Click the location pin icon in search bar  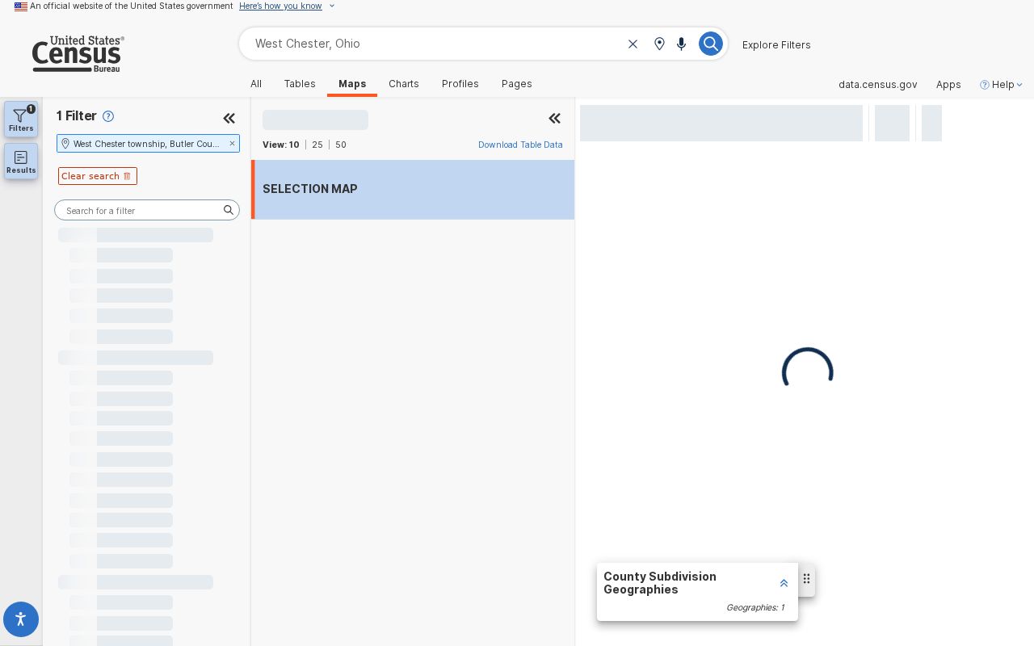(x=659, y=44)
